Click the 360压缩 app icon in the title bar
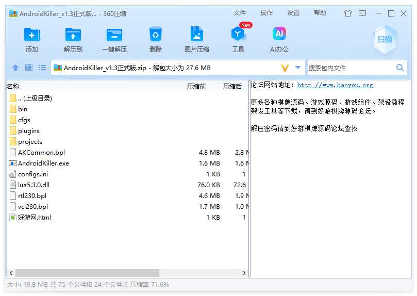Viewport: 417px width, 296px height. coord(13,13)
